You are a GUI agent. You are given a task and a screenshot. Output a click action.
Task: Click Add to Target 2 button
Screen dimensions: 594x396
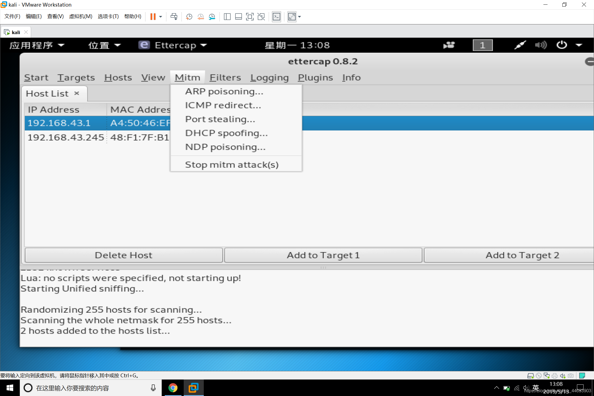click(509, 255)
